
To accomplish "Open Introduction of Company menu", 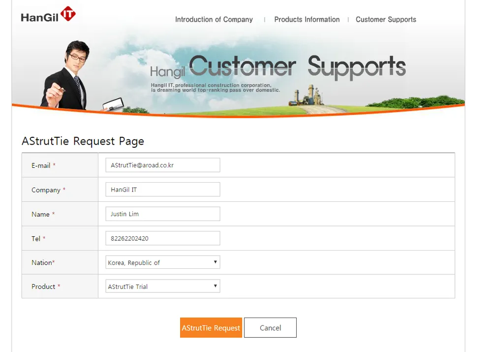I will [214, 20].
